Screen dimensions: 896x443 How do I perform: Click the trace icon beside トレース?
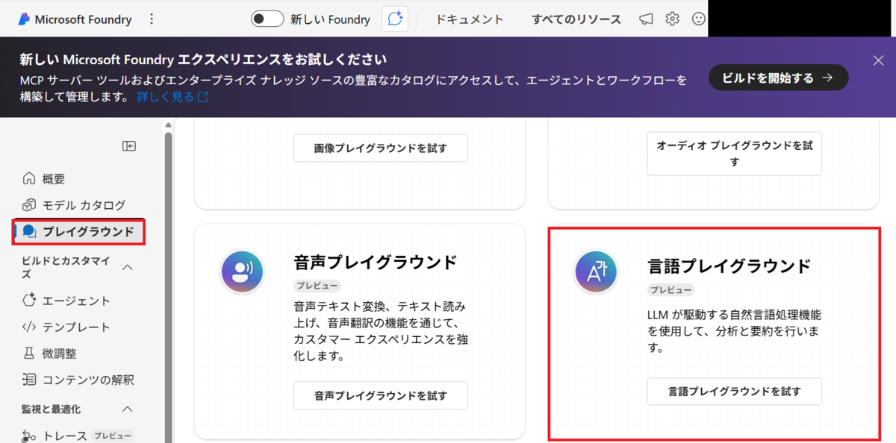(x=29, y=436)
